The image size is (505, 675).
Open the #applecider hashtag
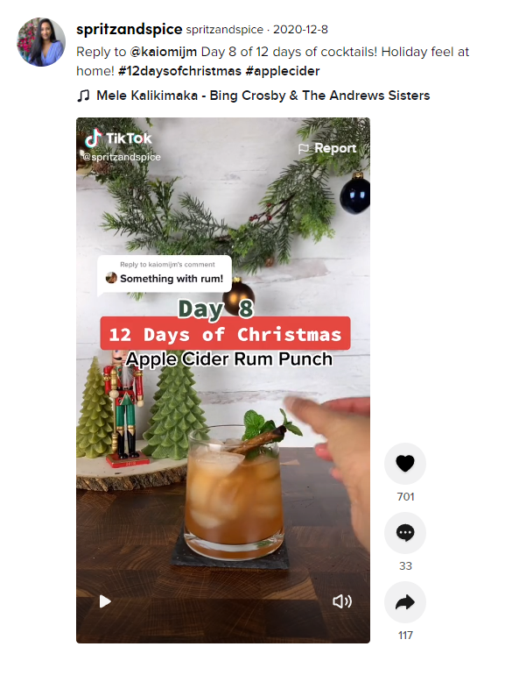pyautogui.click(x=283, y=71)
